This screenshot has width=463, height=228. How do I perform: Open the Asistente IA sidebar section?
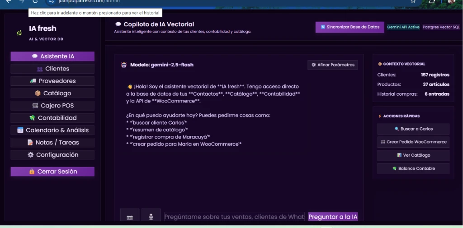pyautogui.click(x=52, y=56)
